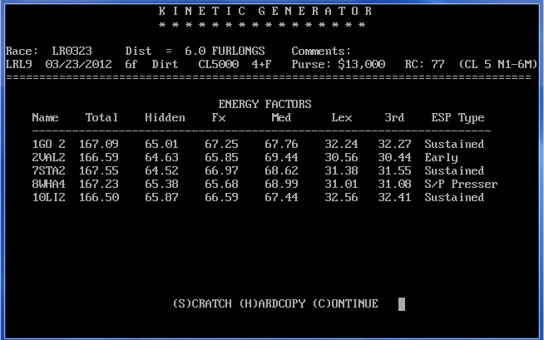Click the Hidden column header
Screen dimensions: 544x340
[166, 117]
